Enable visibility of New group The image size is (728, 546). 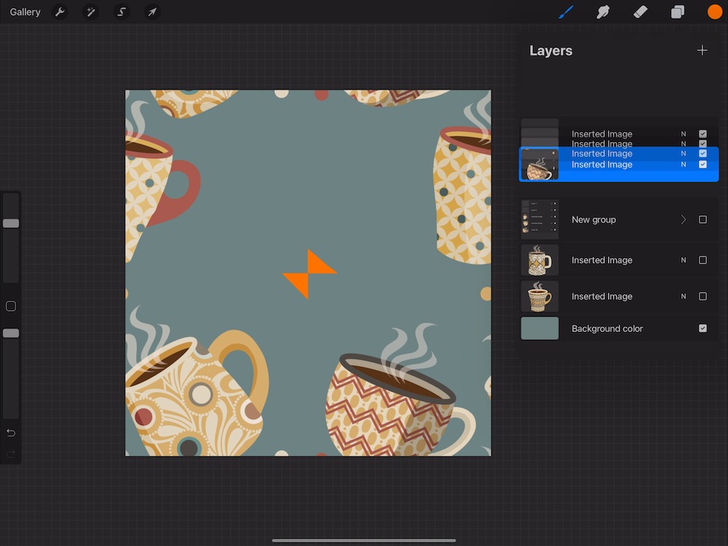pyautogui.click(x=703, y=219)
